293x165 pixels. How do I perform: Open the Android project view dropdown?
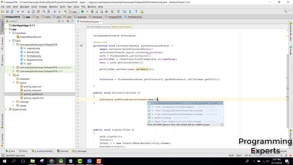click(x=21, y=21)
